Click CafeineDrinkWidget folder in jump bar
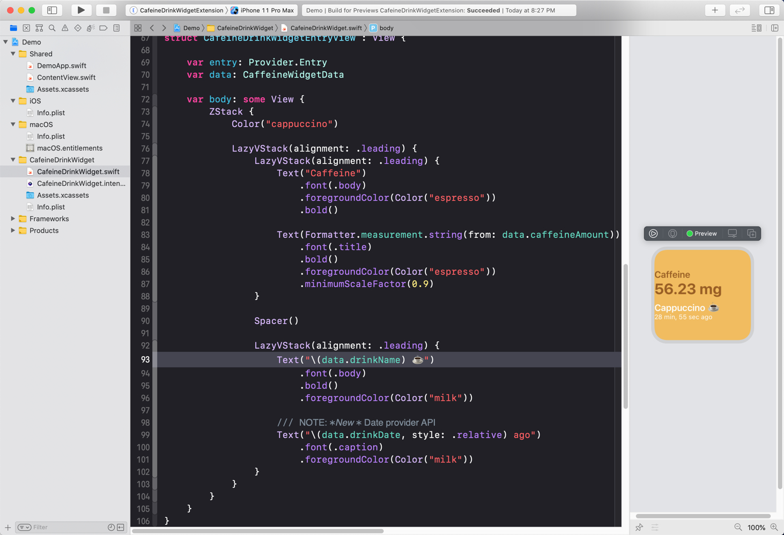Viewport: 784px width, 535px height. 240,28
